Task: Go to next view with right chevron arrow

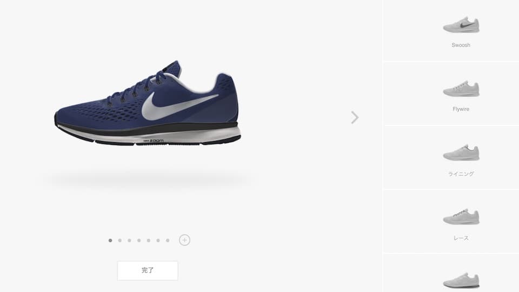Action: pos(355,117)
